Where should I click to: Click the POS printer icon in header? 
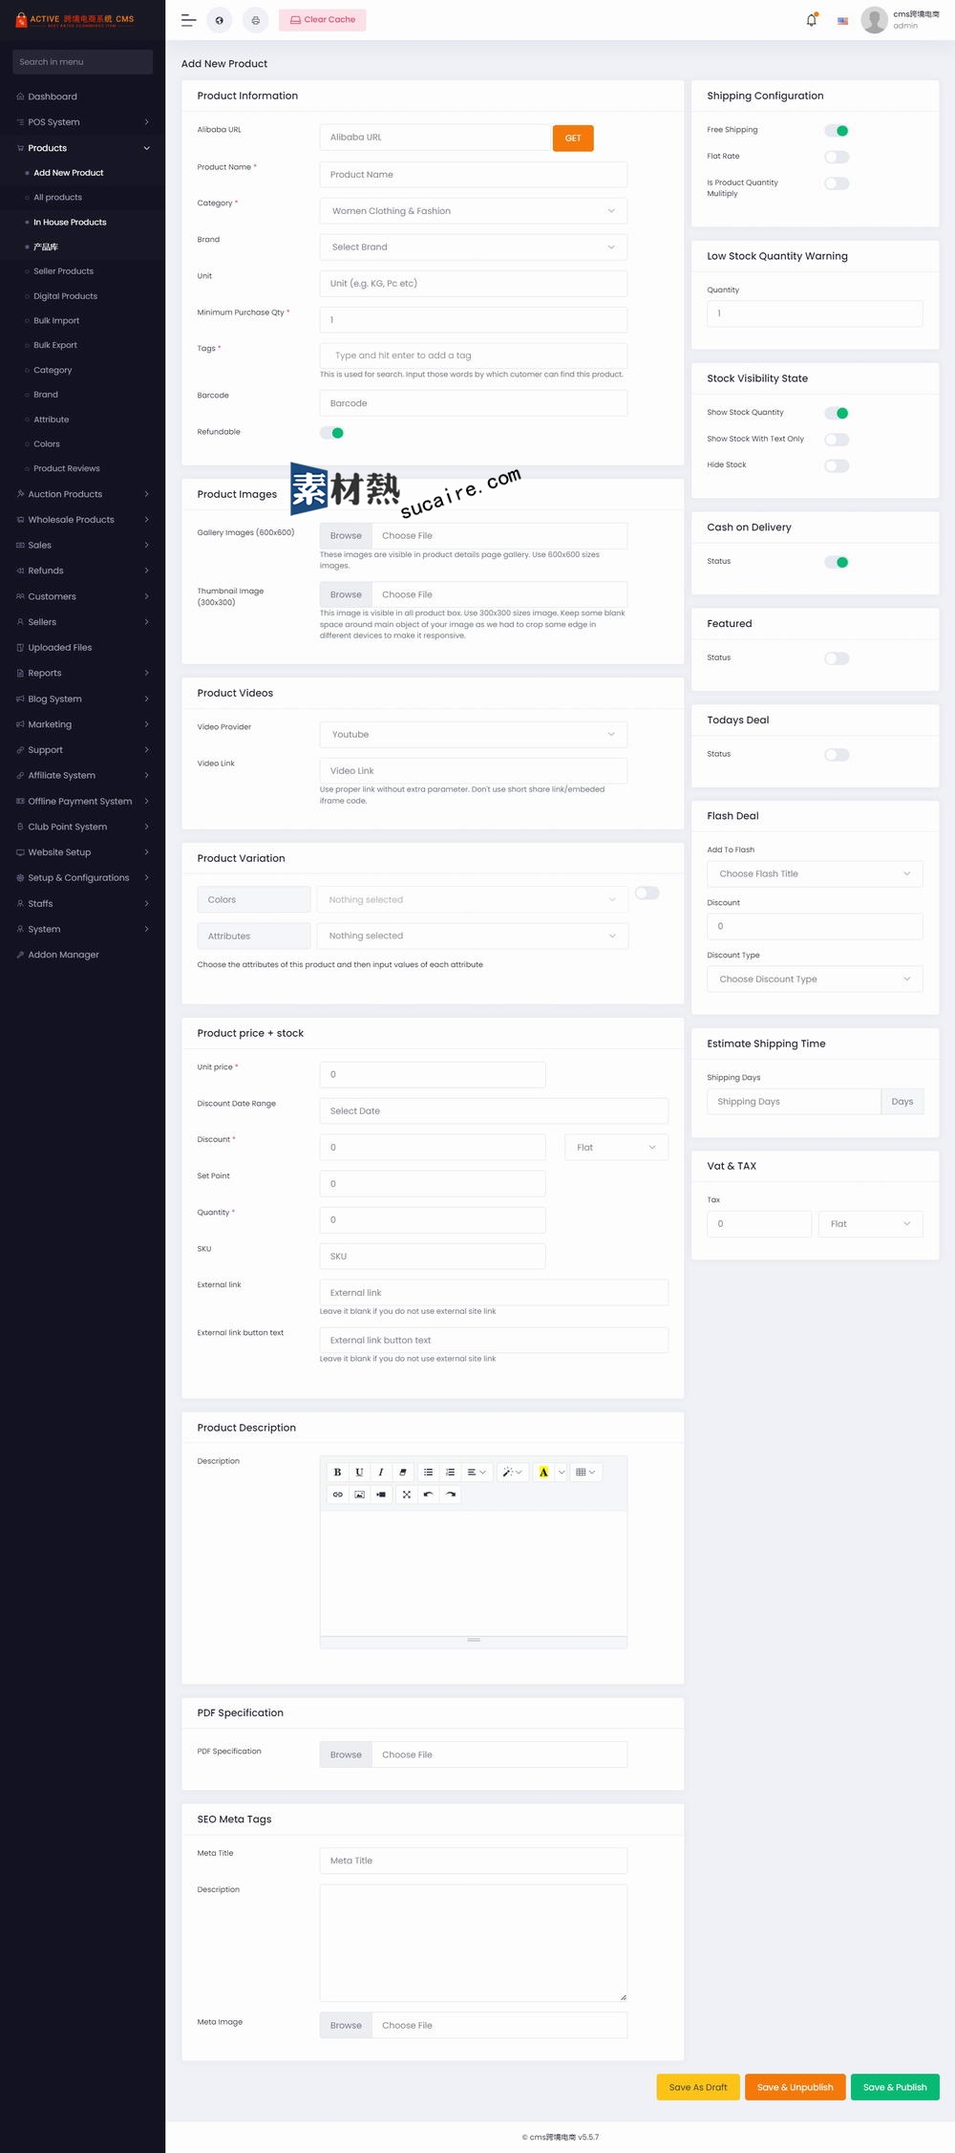tap(255, 20)
